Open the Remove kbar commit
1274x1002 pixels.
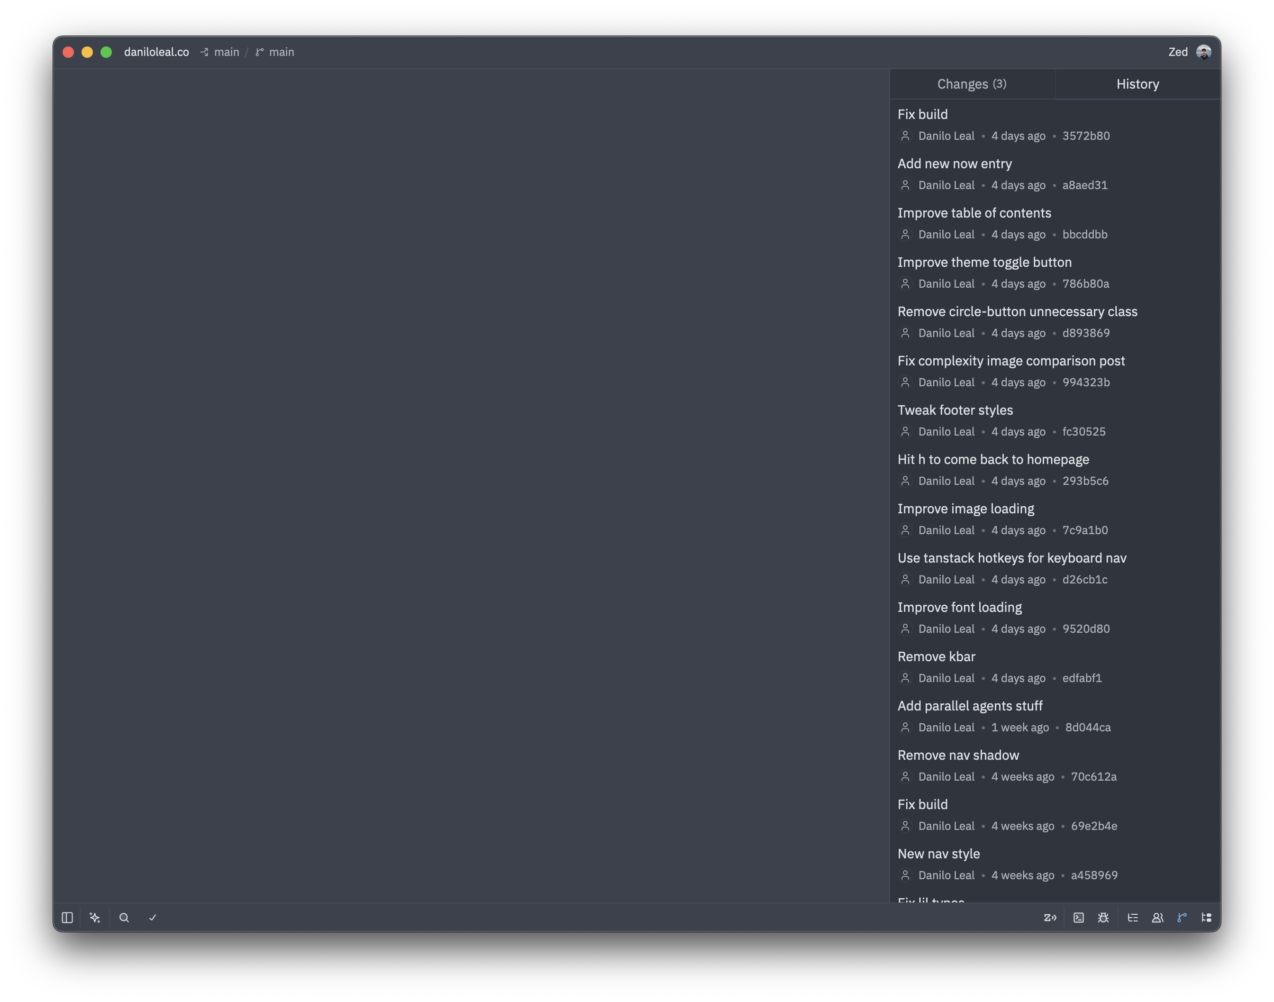1055,666
